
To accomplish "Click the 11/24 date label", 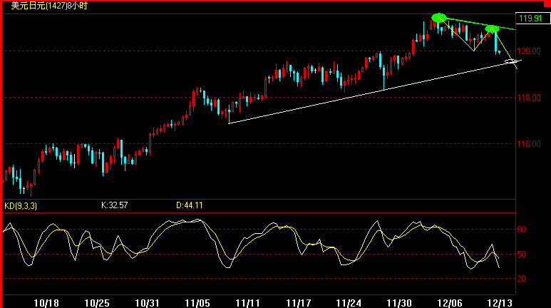I will [x=349, y=303].
